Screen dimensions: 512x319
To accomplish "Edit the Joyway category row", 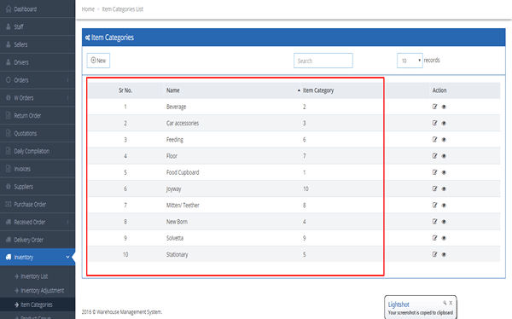I will (x=434, y=188).
